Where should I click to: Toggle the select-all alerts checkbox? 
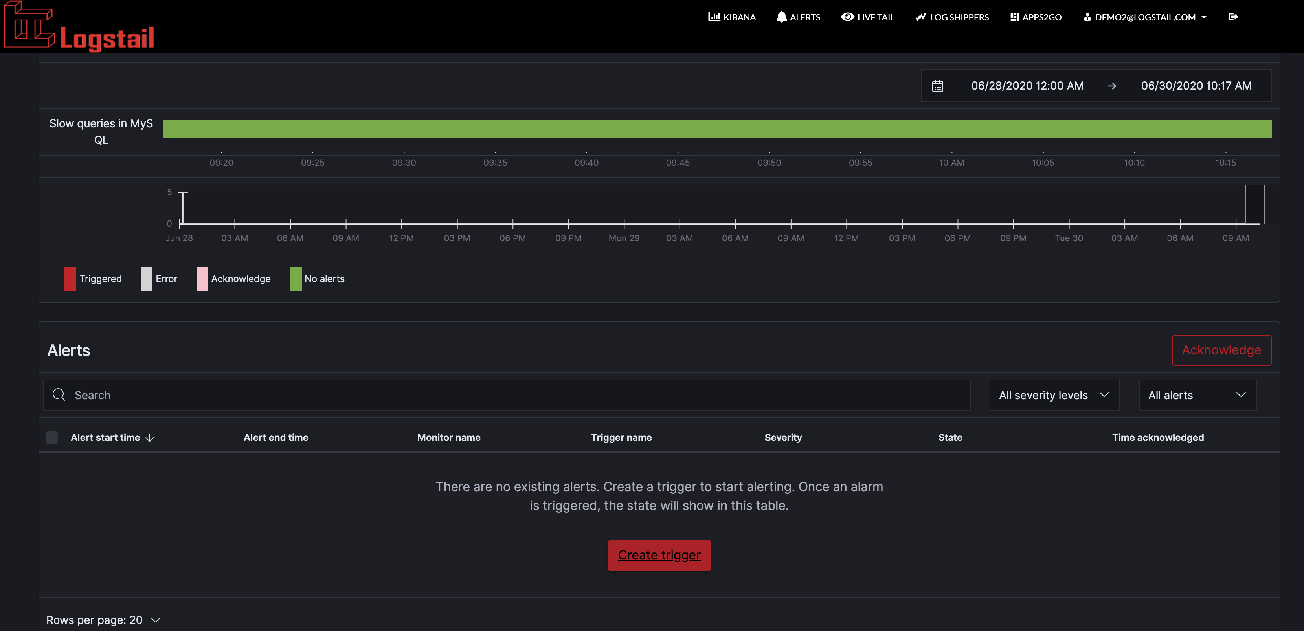pyautogui.click(x=51, y=437)
